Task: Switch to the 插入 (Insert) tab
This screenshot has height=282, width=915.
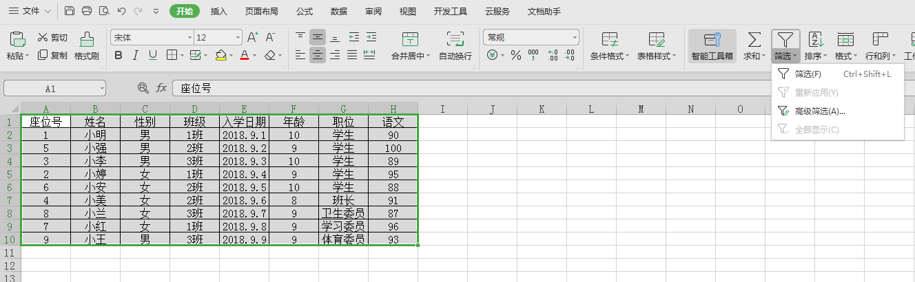Action: (x=219, y=11)
